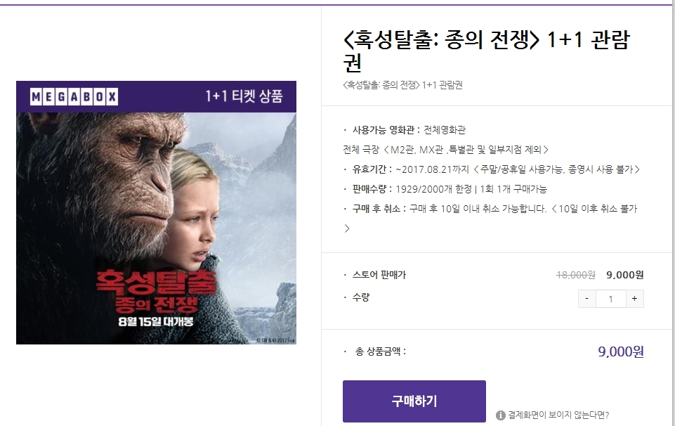Click the 유효기간 validity date line
This screenshot has width=675, height=426.
point(492,169)
